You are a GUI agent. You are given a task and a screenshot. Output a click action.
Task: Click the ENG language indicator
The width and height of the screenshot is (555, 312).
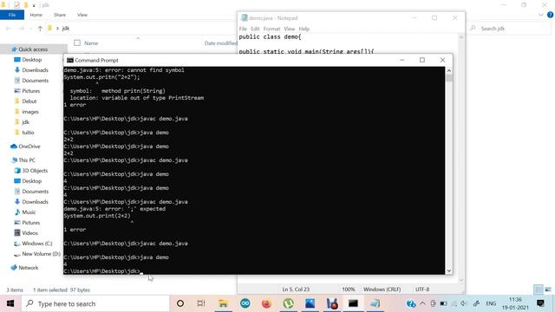pos(491,303)
